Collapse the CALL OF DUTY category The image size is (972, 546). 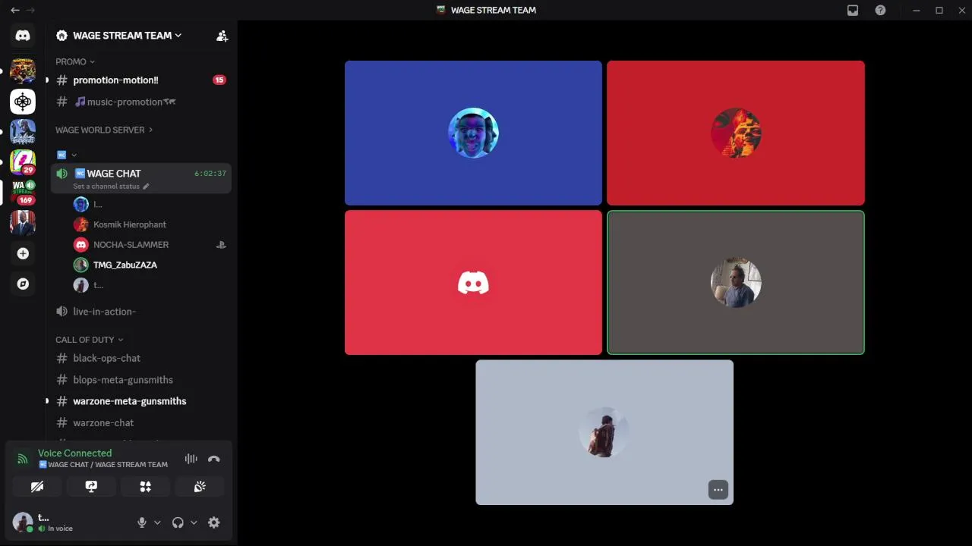click(x=89, y=340)
